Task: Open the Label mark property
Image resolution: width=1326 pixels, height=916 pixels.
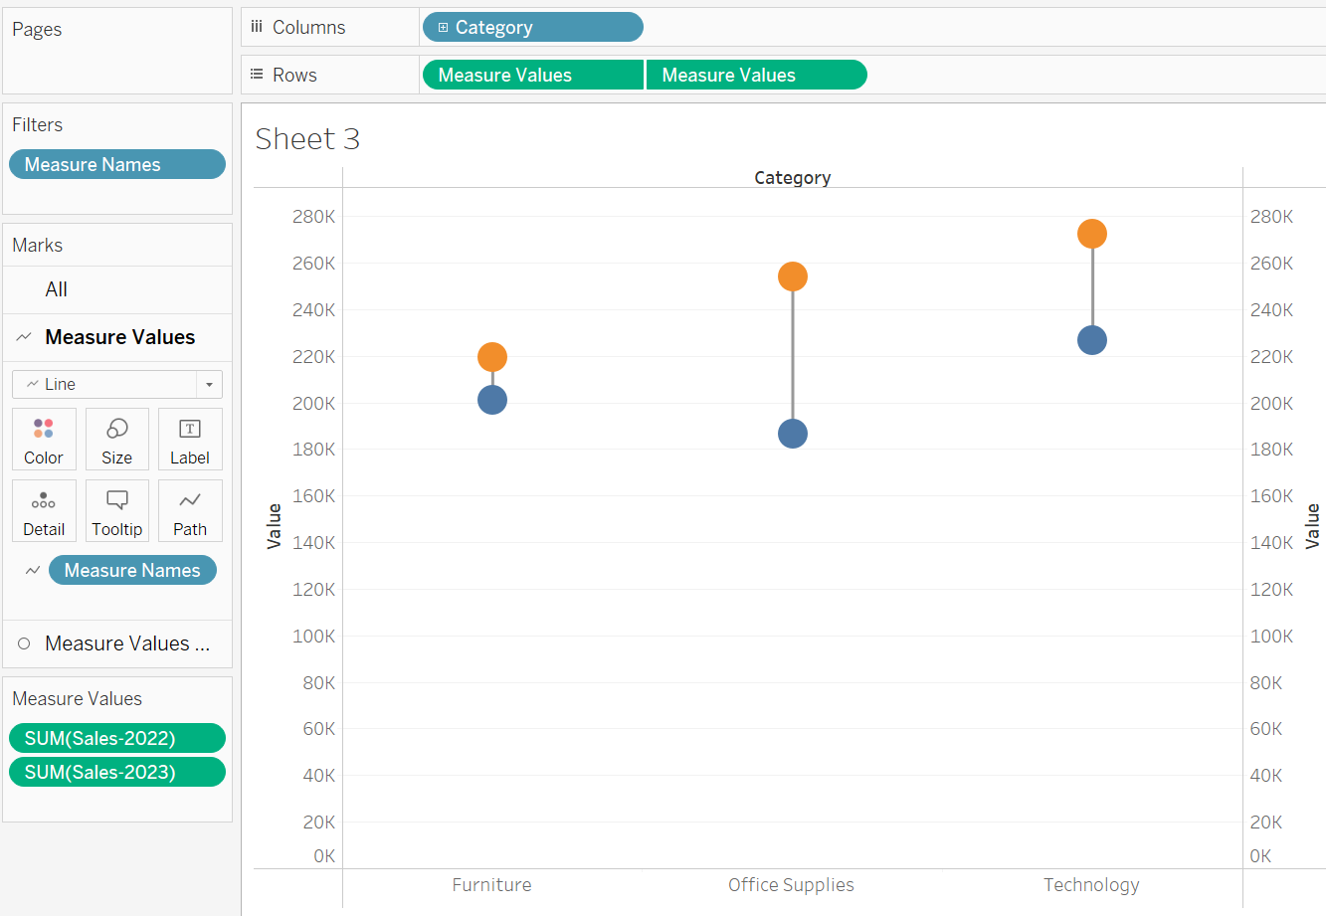Action: tap(189, 439)
